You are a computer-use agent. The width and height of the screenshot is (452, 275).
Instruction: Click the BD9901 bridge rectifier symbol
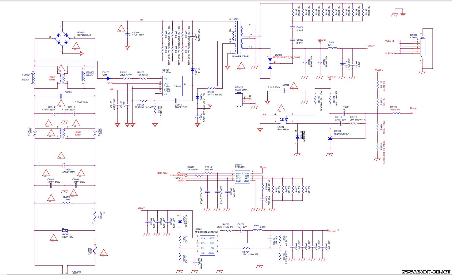tap(63, 38)
